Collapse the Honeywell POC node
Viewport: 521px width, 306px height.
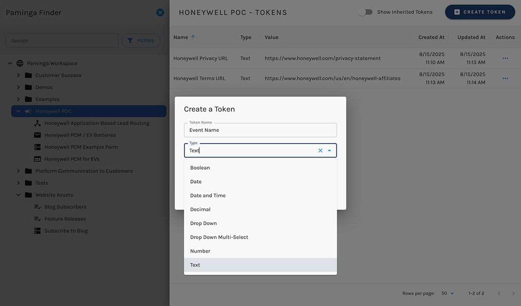click(18, 111)
